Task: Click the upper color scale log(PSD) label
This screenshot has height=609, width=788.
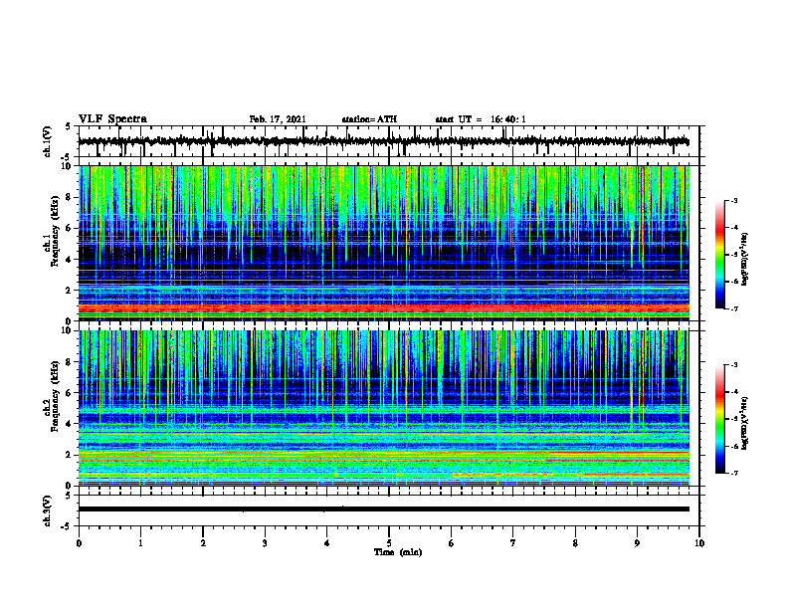Action: point(745,260)
